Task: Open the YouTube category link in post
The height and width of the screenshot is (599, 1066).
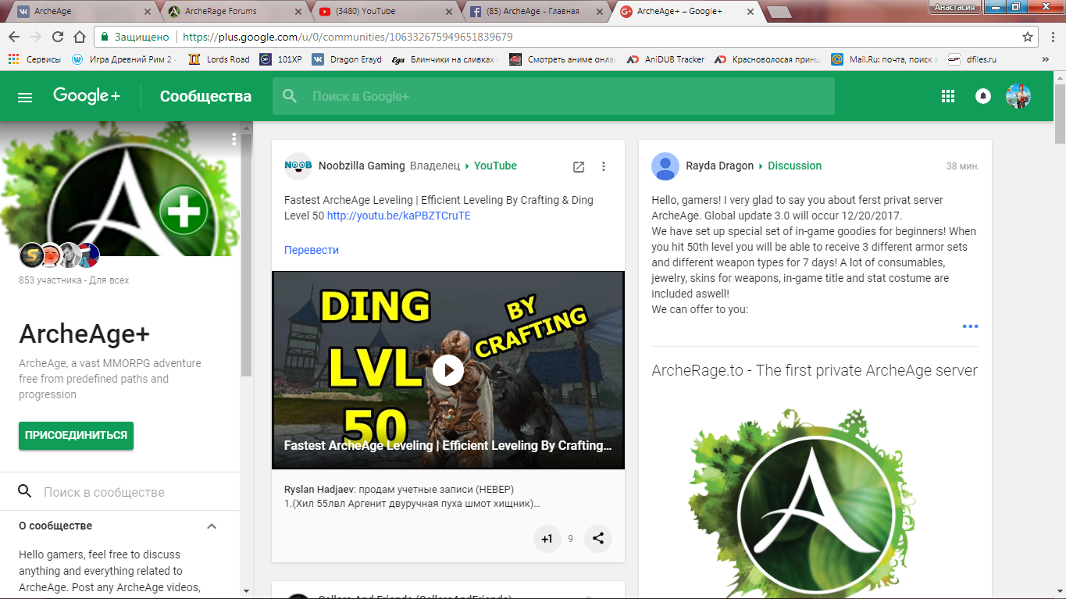Action: coord(495,166)
